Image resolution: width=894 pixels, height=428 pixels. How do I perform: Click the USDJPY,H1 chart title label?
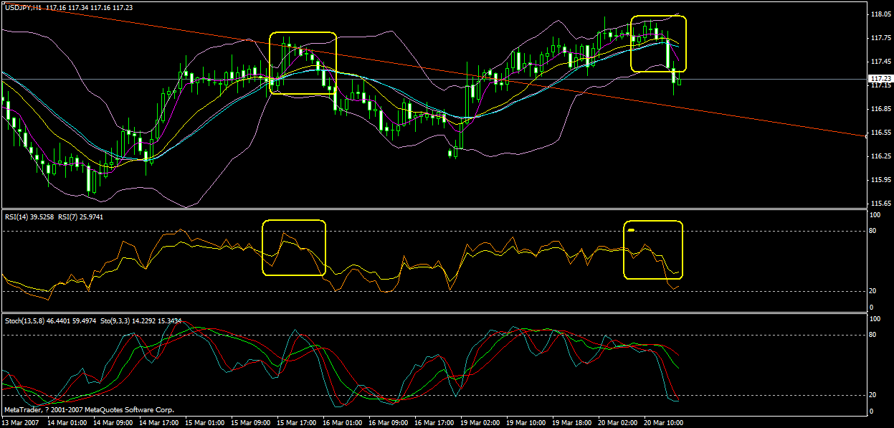(x=23, y=6)
